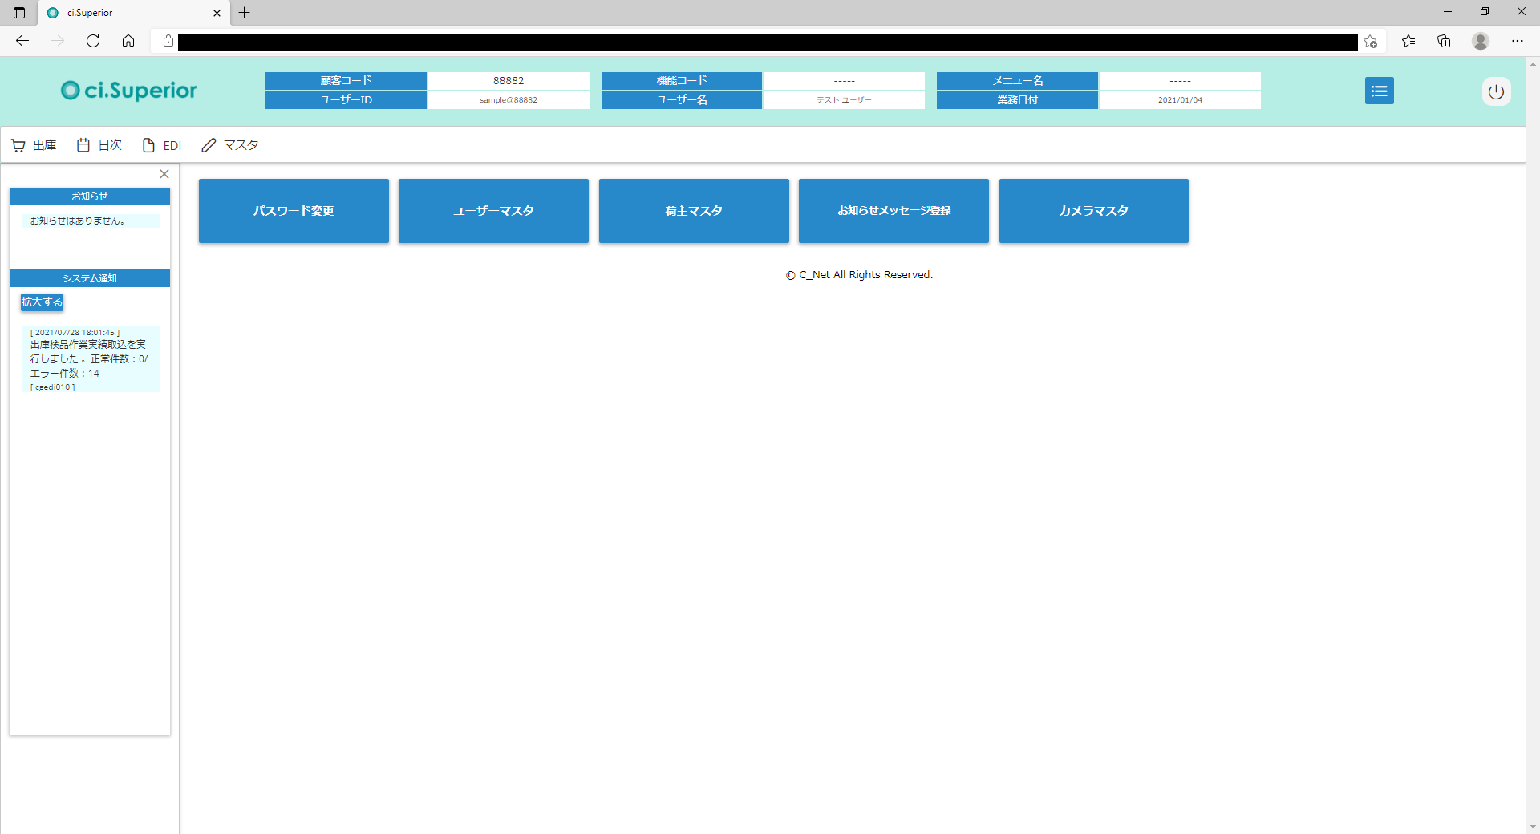Click the パスワード変更 button

coord(294,211)
